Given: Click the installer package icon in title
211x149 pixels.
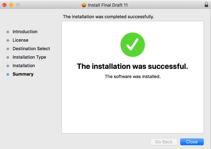Looking at the screenshot, I should [x=84, y=5].
